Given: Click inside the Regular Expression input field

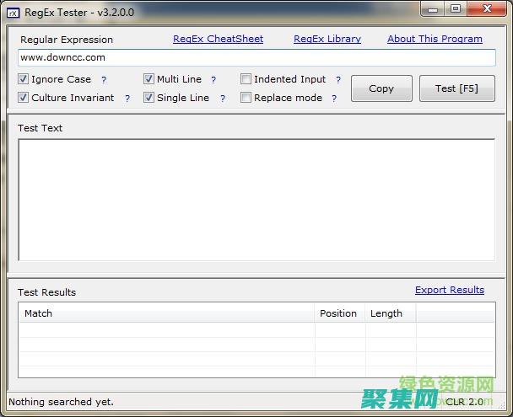Looking at the screenshot, I should (256, 57).
